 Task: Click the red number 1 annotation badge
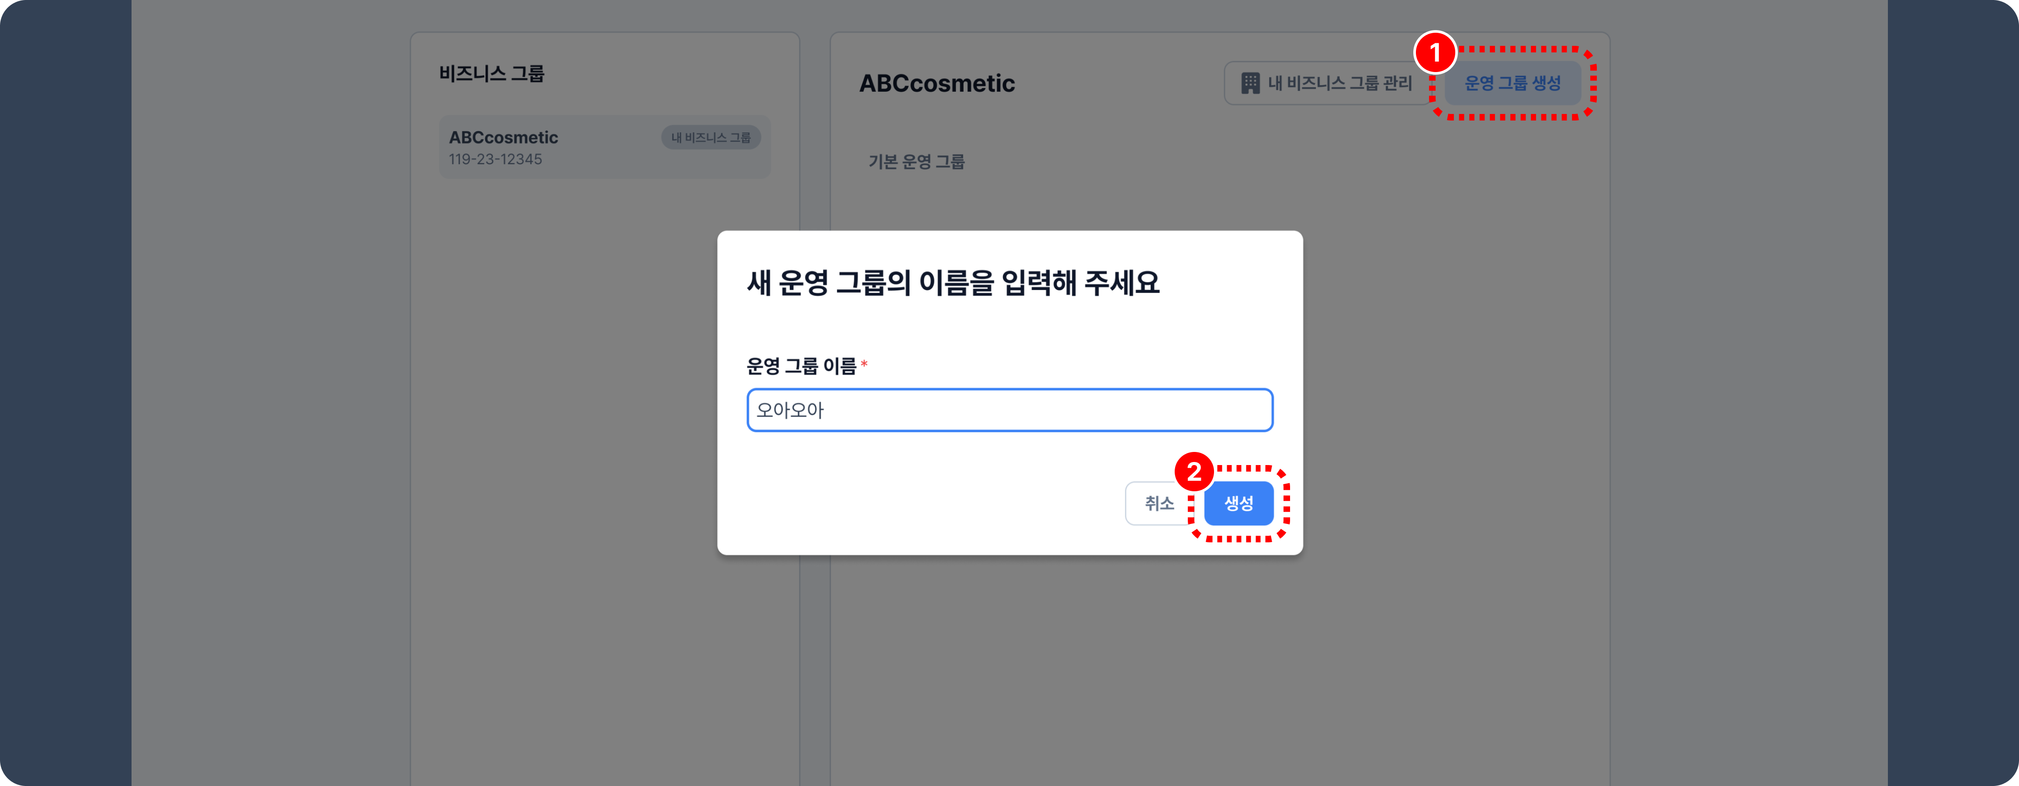tap(1434, 52)
